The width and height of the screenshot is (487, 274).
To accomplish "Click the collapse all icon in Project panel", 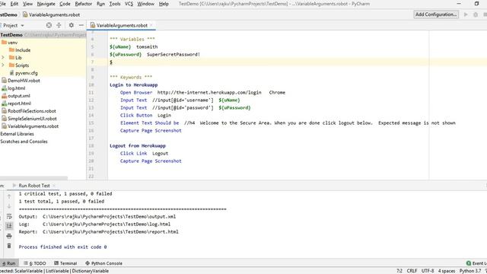I will (59, 25).
